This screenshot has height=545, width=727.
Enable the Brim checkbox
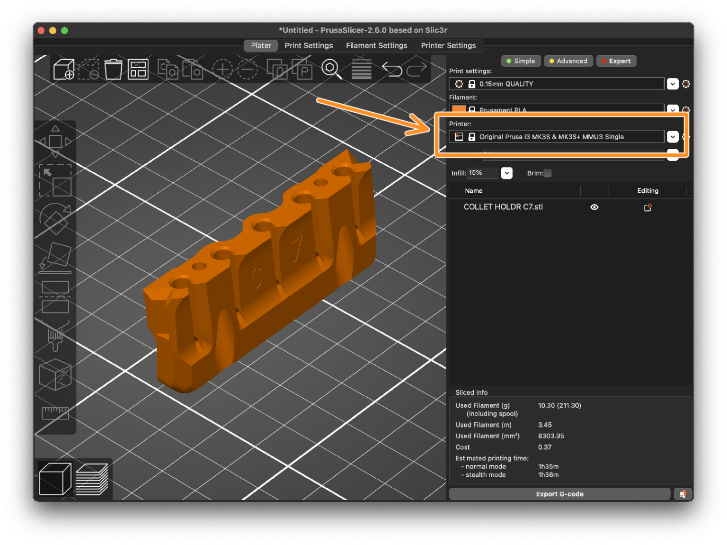(548, 173)
